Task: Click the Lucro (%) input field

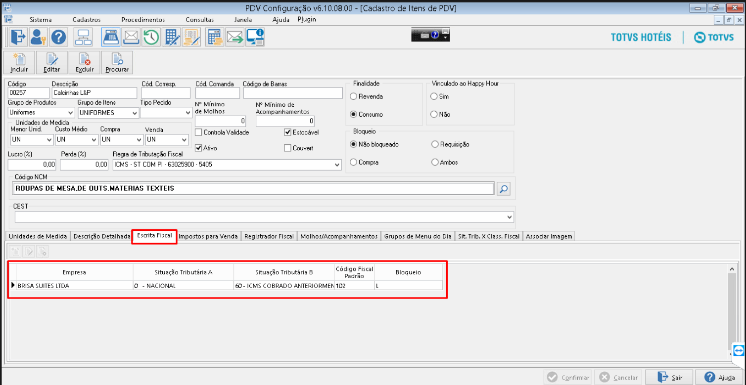Action: point(32,165)
